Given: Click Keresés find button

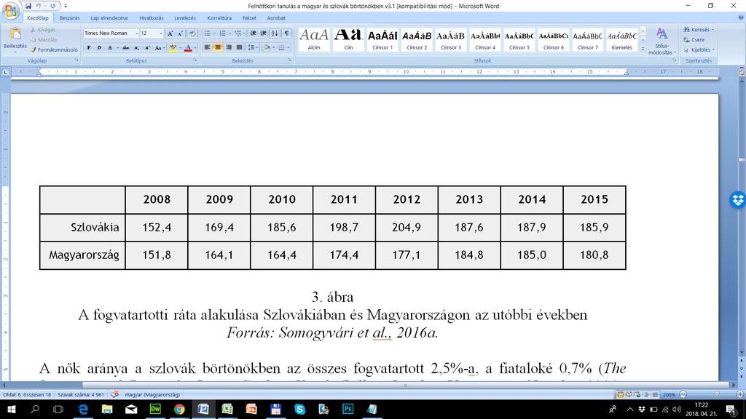Looking at the screenshot, I should 699,29.
